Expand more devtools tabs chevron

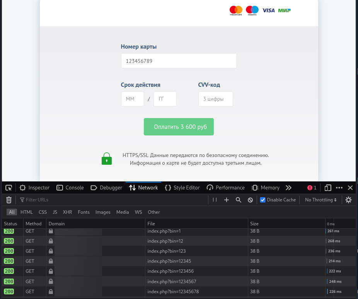click(288, 188)
